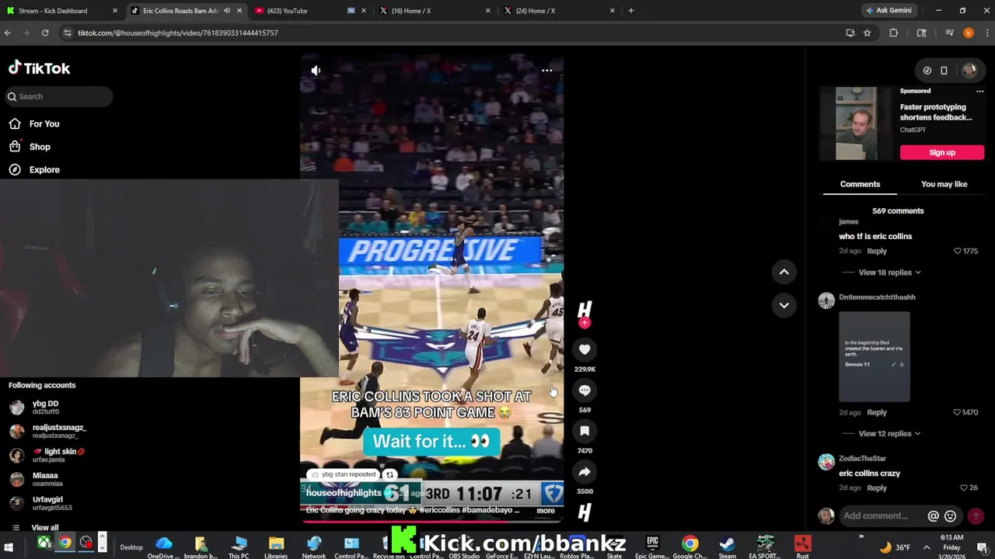This screenshot has width=995, height=559.
Task: Share the video with arrow icon
Action: tap(585, 472)
